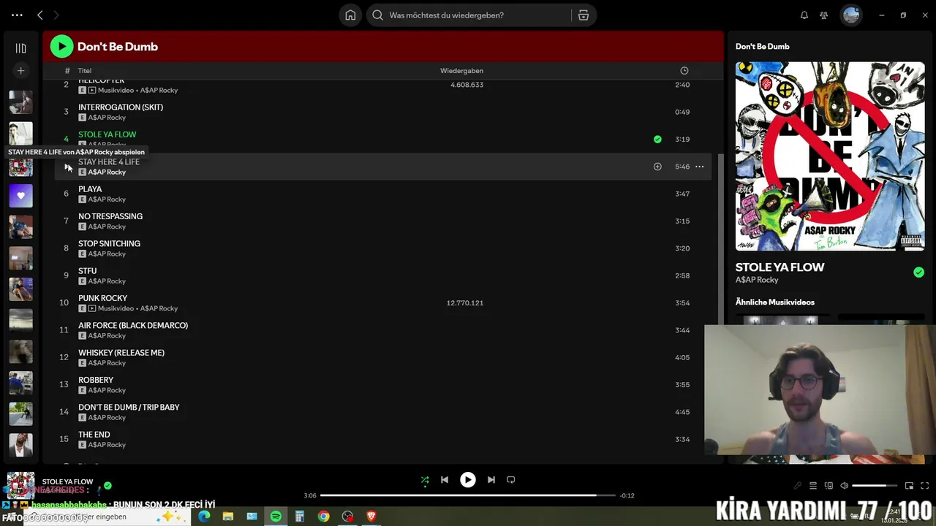Play STAY HERE 4 LIFE row play icon
Viewport: 936px width, 526px height.
click(x=67, y=167)
